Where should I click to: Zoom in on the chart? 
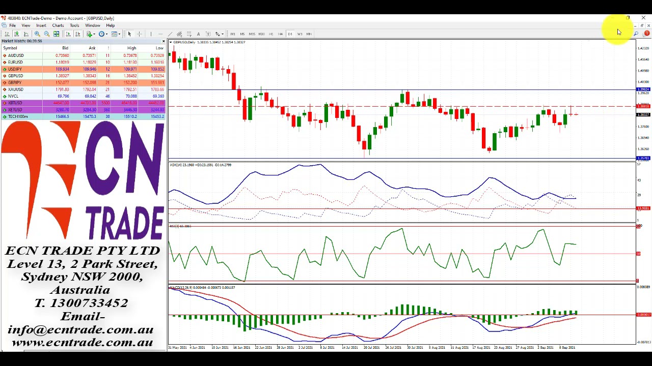(37, 34)
